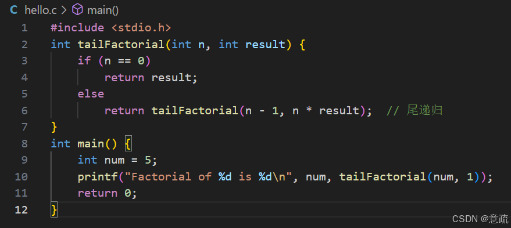Click the <stdio.h> header name
Screen dimensions: 511x228
pos(141,28)
